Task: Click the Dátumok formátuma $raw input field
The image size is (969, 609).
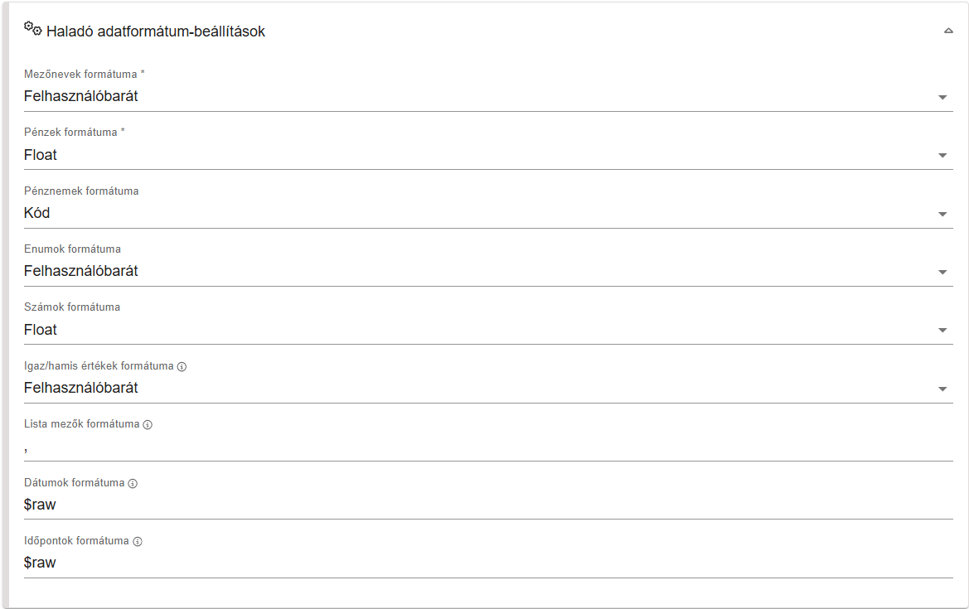Action: pos(488,505)
